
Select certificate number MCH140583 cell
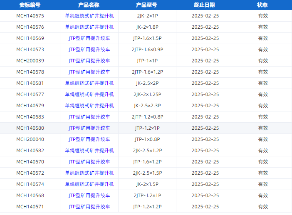tap(30, 117)
